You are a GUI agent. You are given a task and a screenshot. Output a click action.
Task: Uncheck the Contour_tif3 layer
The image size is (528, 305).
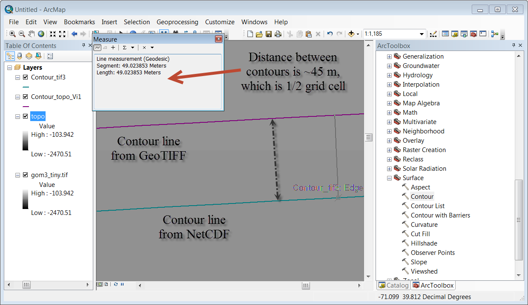click(25, 77)
